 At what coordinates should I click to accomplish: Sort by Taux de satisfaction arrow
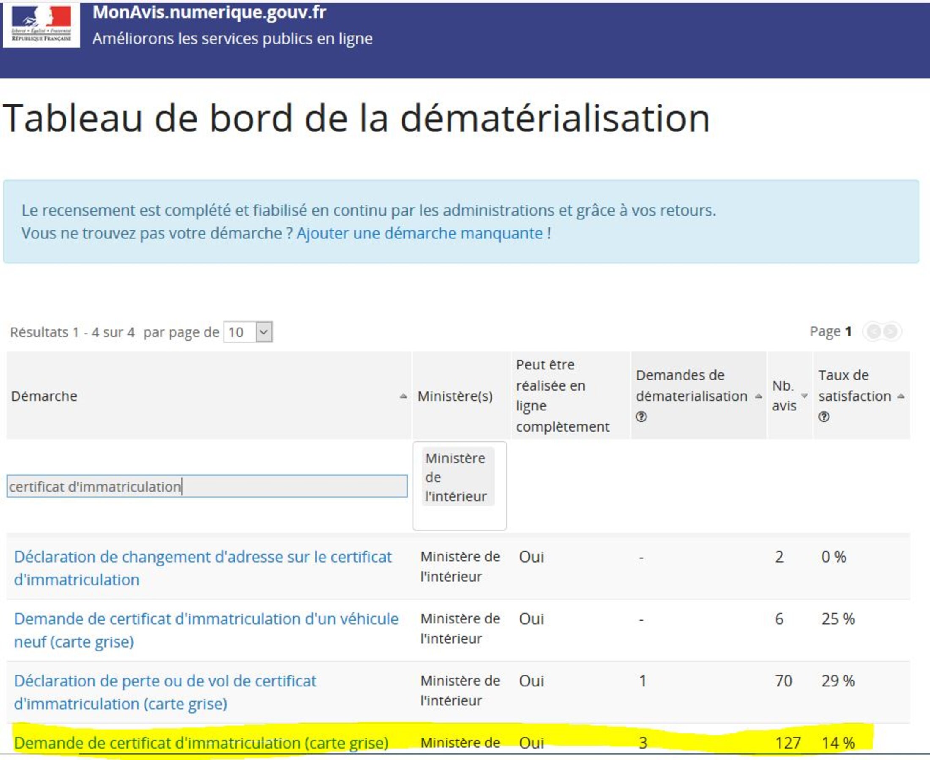[901, 396]
